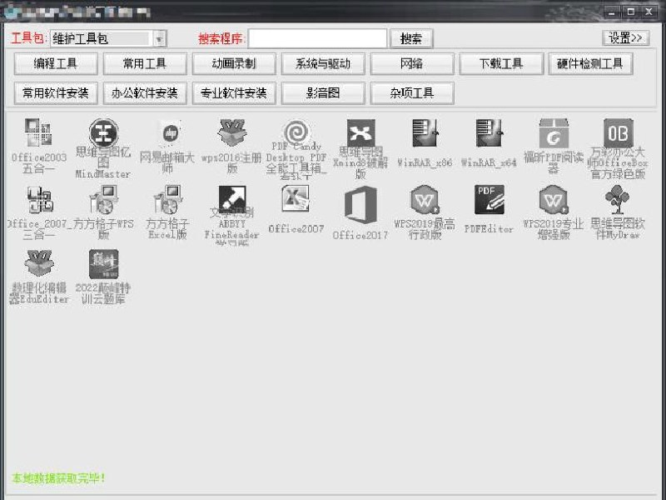The image size is (666, 500).
Task: Open the 网络 category
Action: [x=412, y=64]
